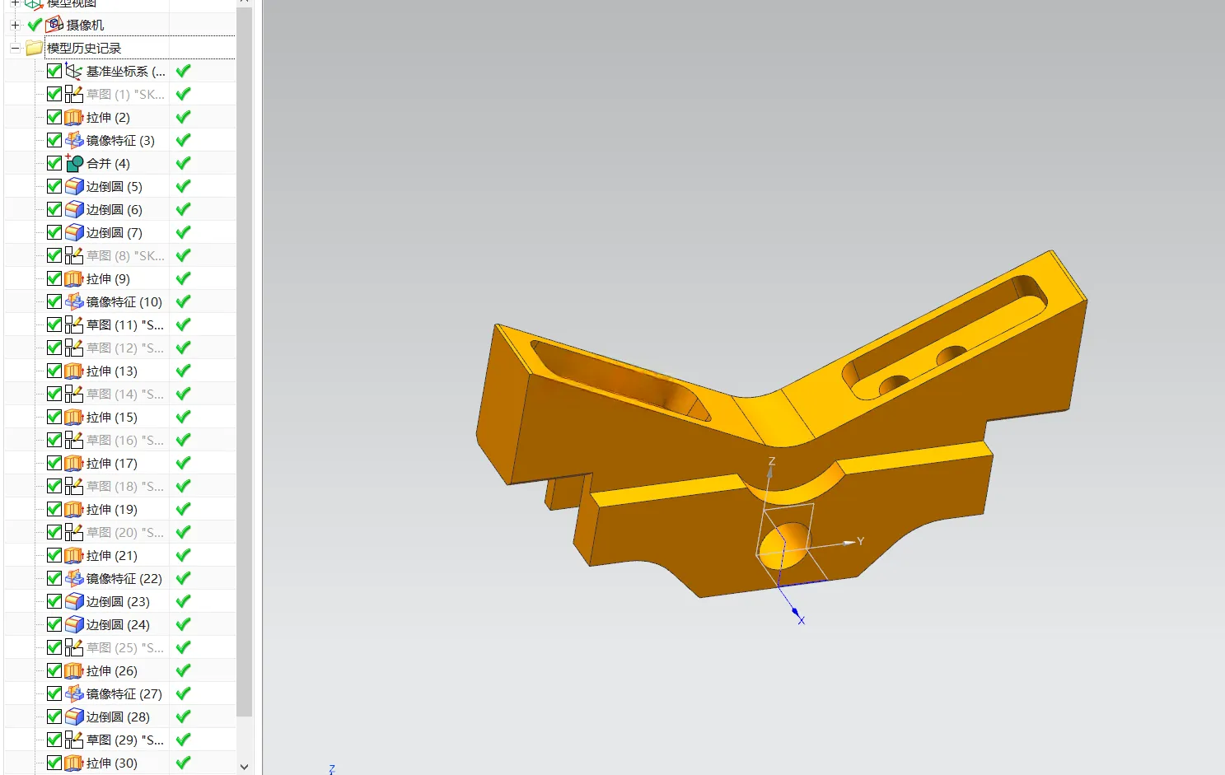Select the 合并 (4) feature name
The width and height of the screenshot is (1225, 775).
108,164
